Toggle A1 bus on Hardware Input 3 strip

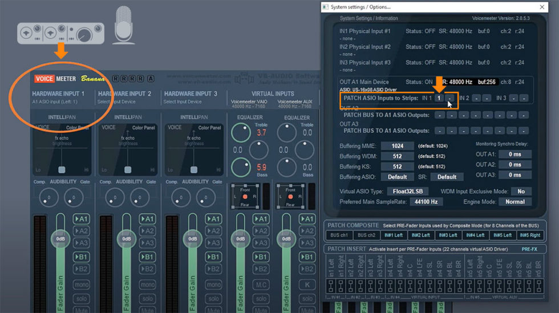tap(213, 219)
